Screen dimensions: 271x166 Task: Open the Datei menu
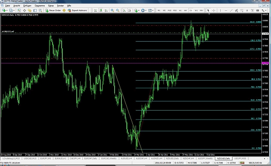click(x=8, y=6)
